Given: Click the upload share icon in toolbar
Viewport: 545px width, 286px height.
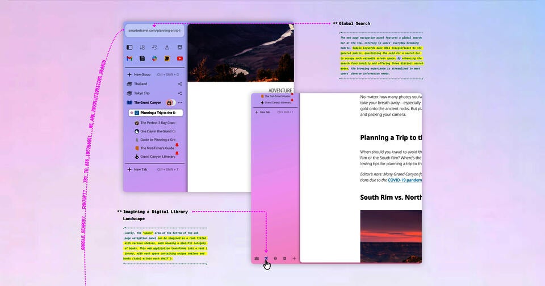Looking at the screenshot, I should [x=167, y=47].
